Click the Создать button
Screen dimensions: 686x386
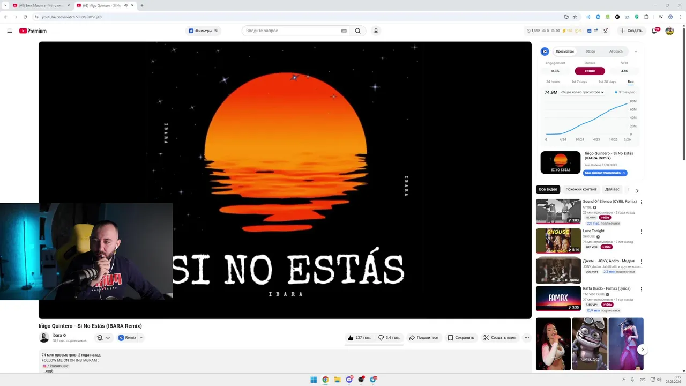pos(631,31)
